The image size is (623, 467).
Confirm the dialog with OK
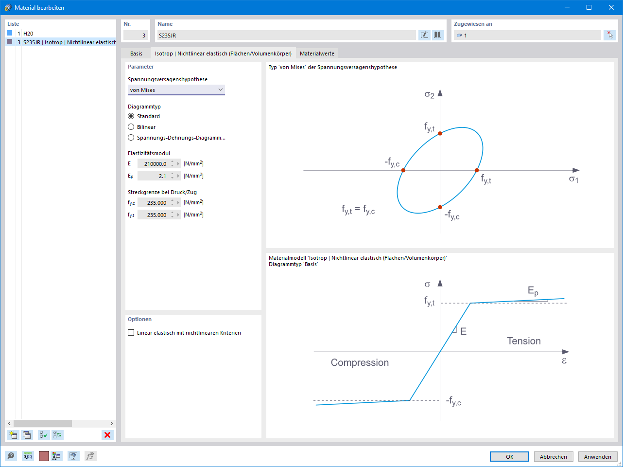tap(509, 456)
